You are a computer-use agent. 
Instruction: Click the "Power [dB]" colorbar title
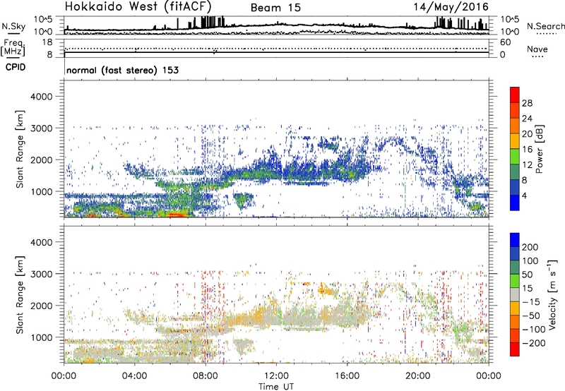[x=539, y=149]
